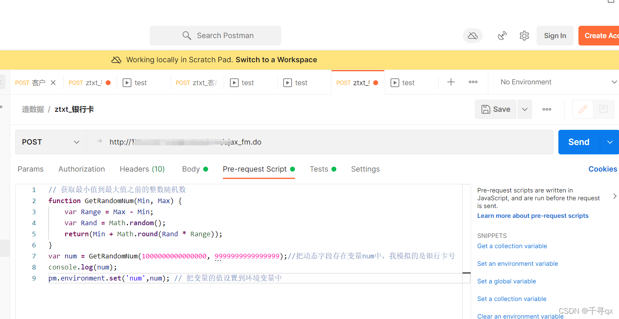Select the Pre-request Script tab
The height and width of the screenshot is (319, 619).
coord(258,169)
